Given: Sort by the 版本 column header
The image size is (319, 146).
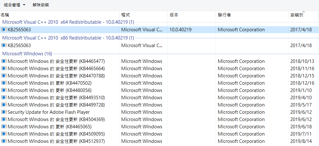Looking at the screenshot, I should coord(174,15).
